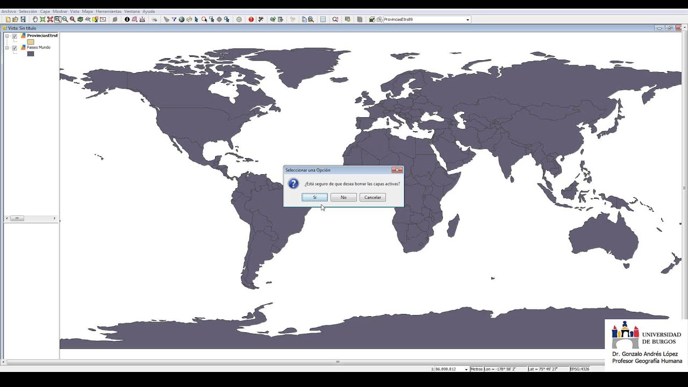Select the blue arrow selection tool
The height and width of the screenshot is (387, 688).
click(196, 19)
